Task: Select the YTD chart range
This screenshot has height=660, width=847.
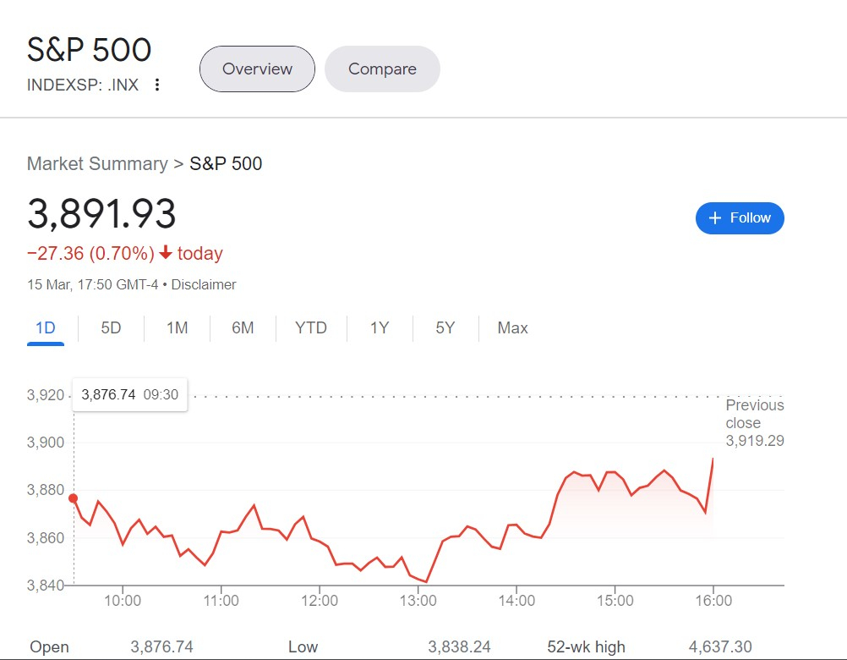Action: tap(311, 328)
